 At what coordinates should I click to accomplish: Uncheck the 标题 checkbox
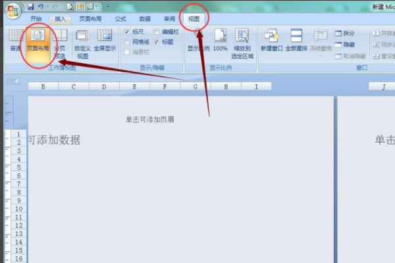click(x=157, y=42)
